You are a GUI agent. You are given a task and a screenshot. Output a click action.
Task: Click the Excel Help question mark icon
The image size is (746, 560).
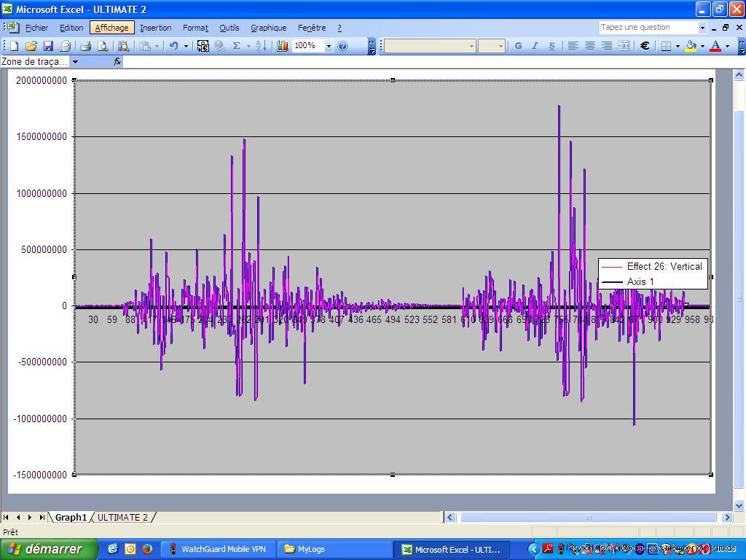pyautogui.click(x=342, y=46)
